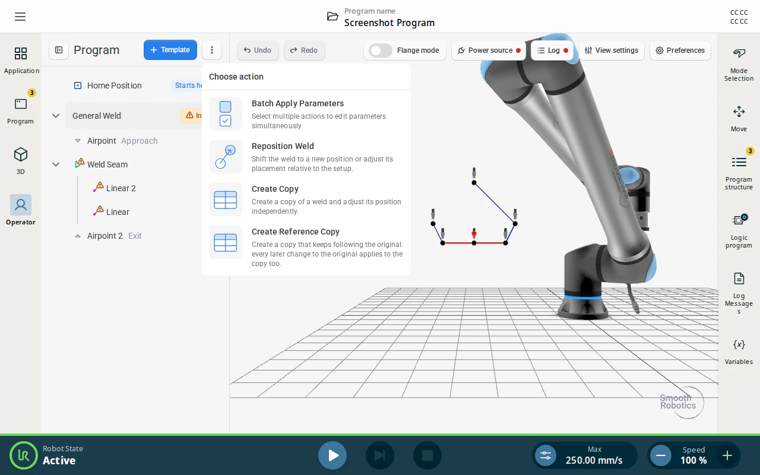The image size is (760, 475).
Task: Start the program with the Play button
Action: [332, 455]
